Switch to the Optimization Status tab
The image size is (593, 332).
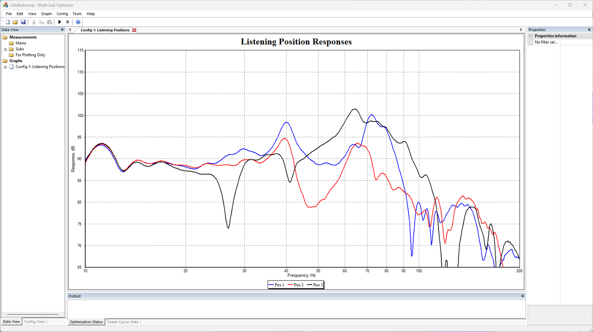(86, 322)
